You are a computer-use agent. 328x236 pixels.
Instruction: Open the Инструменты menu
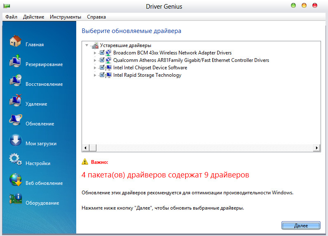tap(66, 17)
